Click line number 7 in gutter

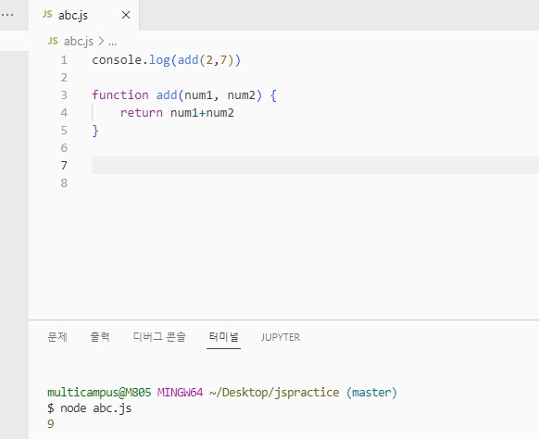pyautogui.click(x=64, y=166)
